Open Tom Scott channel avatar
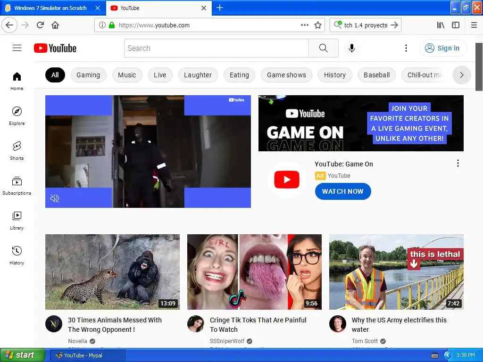The width and height of the screenshot is (483, 362). (338, 324)
